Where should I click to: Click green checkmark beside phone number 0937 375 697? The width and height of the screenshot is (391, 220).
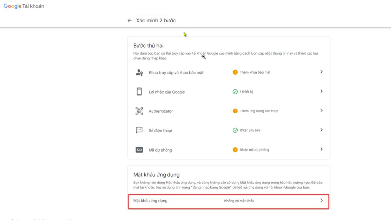click(x=235, y=130)
